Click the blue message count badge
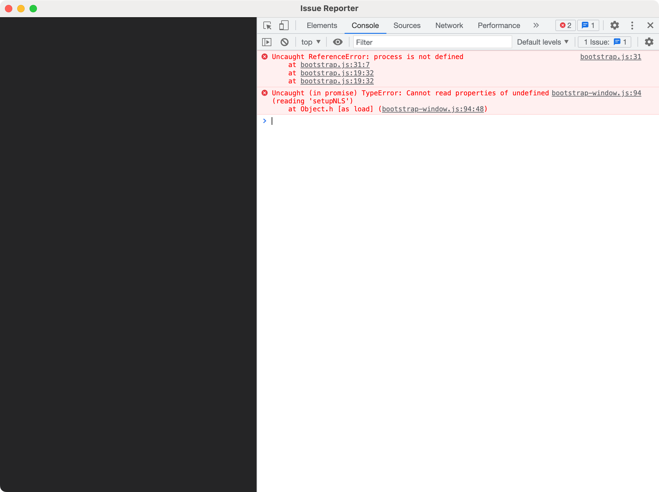 [x=588, y=26]
